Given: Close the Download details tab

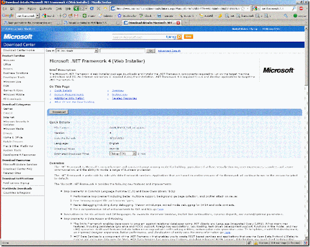Looking at the screenshot, I should [x=178, y=23].
